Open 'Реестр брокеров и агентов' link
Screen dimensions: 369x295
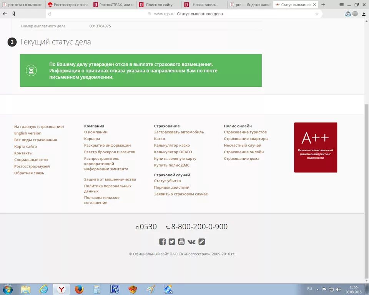(110, 152)
